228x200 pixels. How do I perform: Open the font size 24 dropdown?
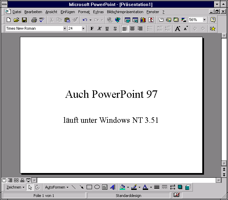(83, 28)
